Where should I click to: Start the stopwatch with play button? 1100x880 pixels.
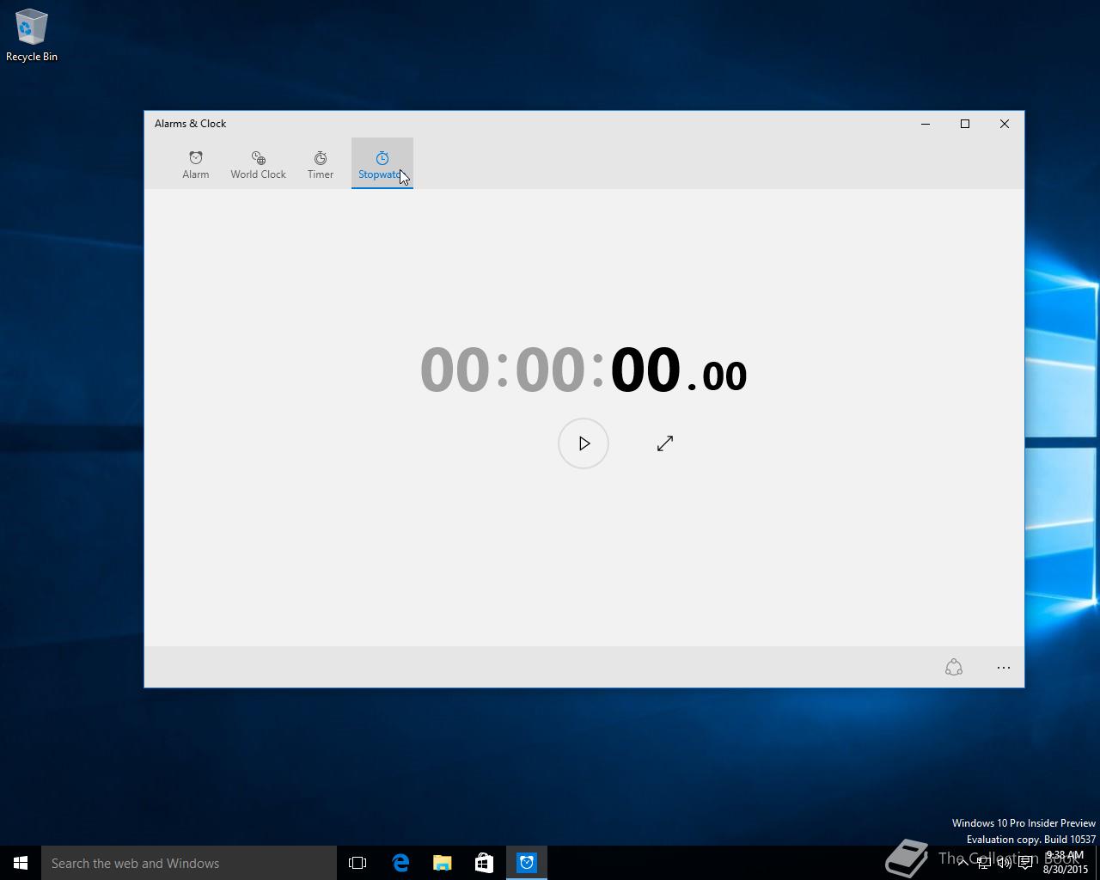(x=584, y=443)
